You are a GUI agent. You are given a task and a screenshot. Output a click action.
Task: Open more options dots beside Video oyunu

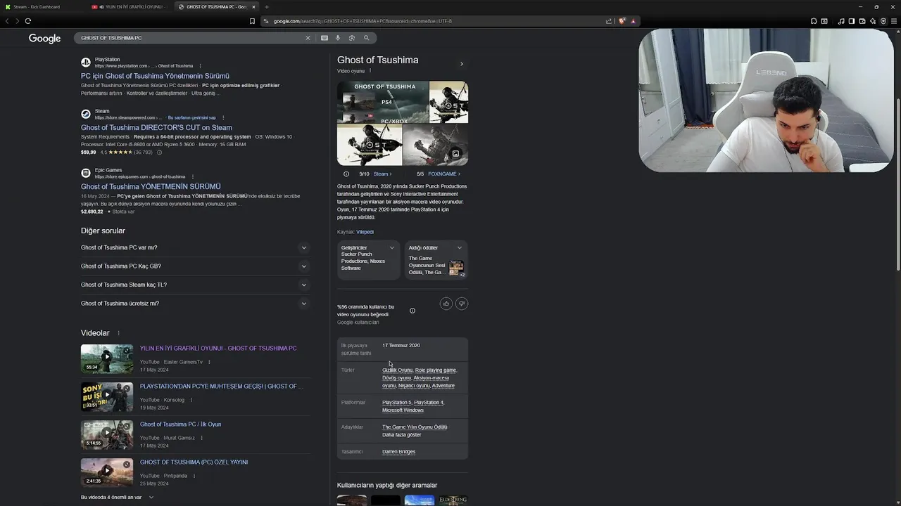point(370,71)
